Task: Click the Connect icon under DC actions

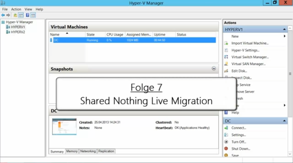Action: (226, 128)
